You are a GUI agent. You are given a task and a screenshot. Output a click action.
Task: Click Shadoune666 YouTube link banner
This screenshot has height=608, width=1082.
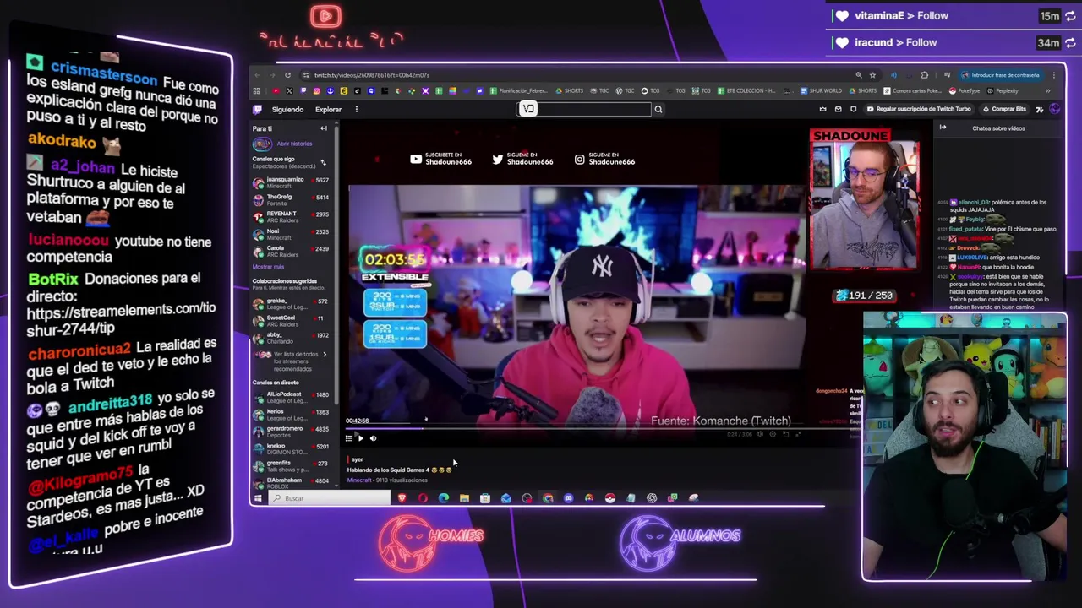tap(440, 159)
